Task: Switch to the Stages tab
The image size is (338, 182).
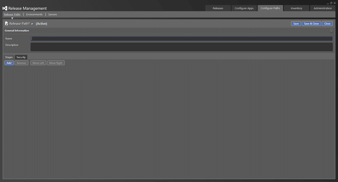Action: pyautogui.click(x=9, y=57)
